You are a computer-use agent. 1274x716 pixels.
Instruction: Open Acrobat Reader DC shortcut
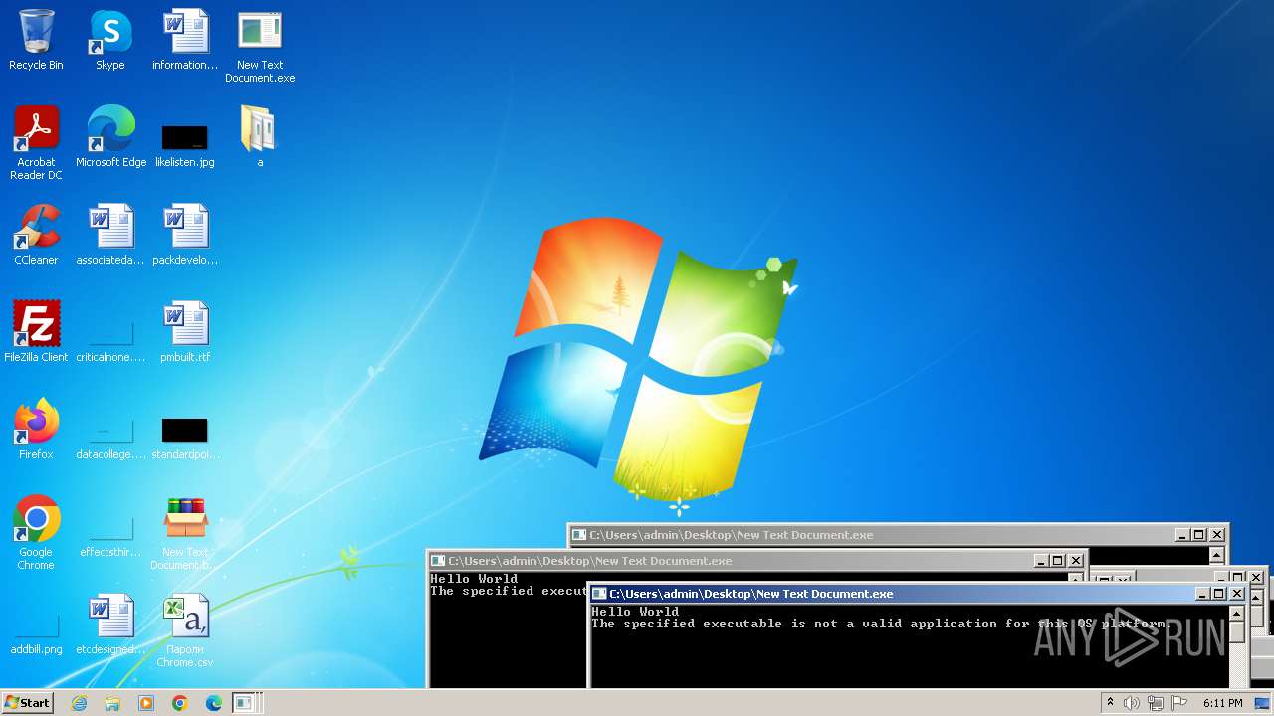pyautogui.click(x=36, y=143)
